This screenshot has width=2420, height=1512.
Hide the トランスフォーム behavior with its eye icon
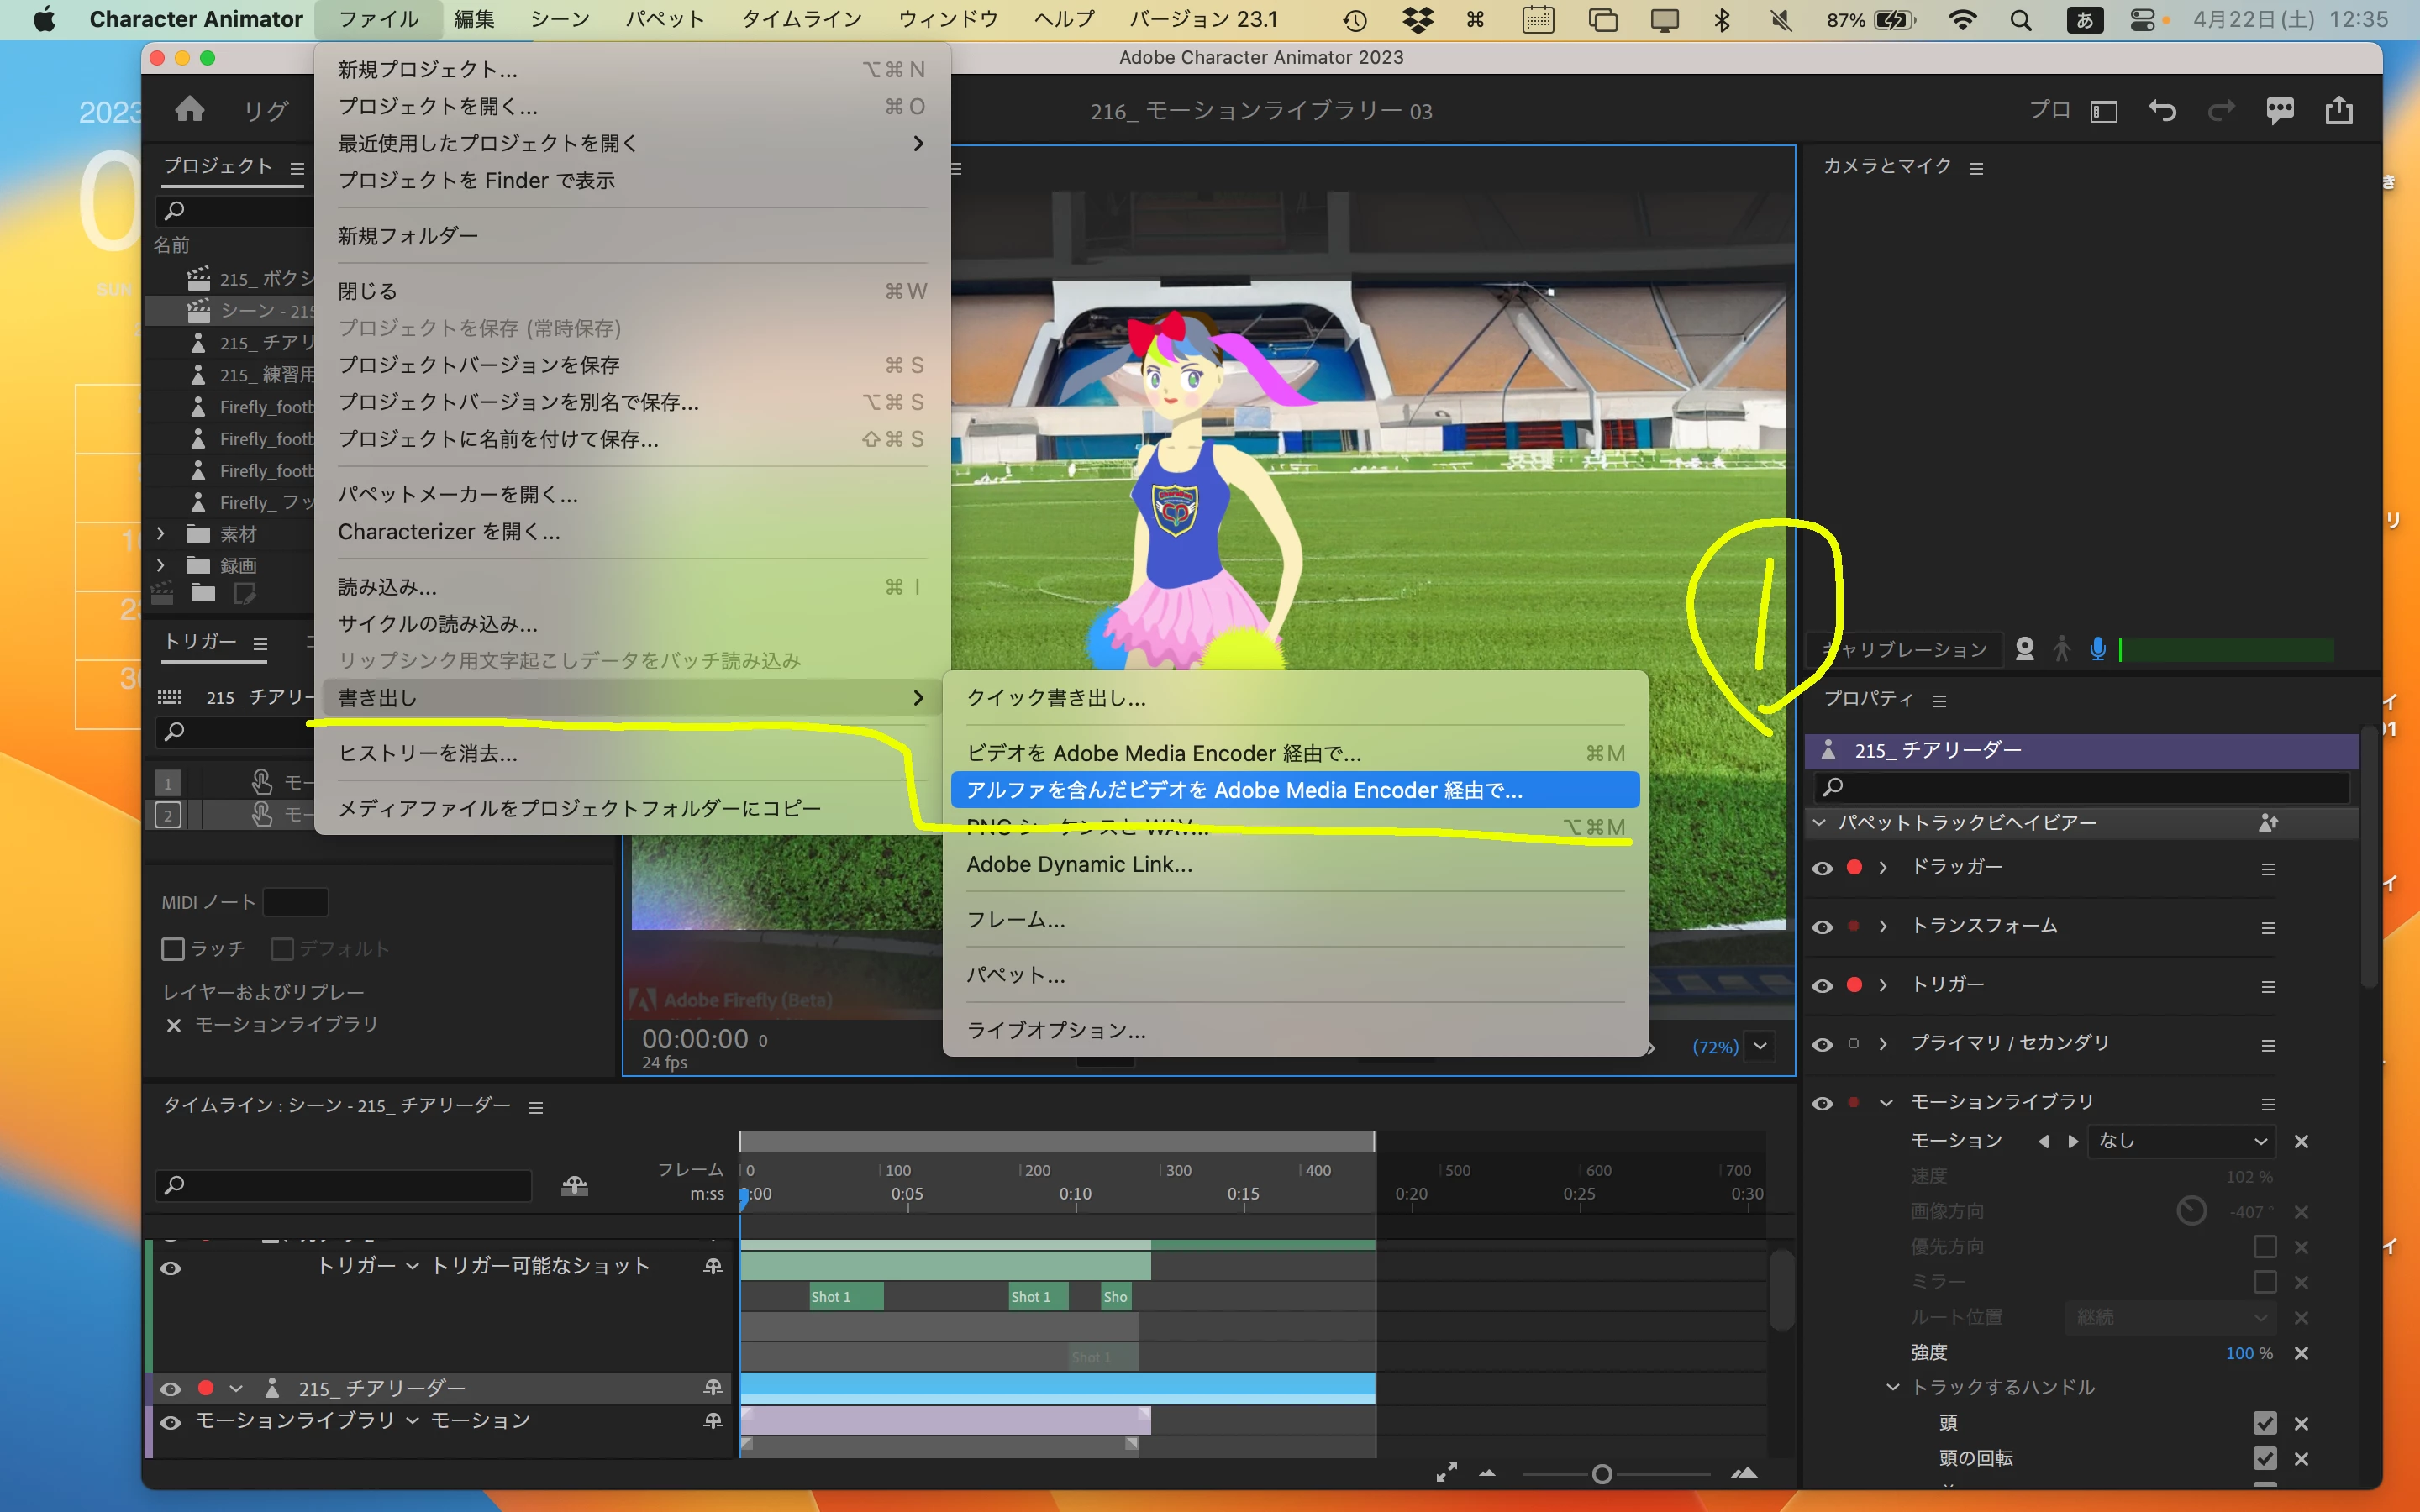click(x=1822, y=927)
